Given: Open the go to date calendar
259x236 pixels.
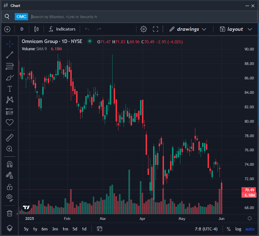Looking at the screenshot, I should tap(99, 229).
